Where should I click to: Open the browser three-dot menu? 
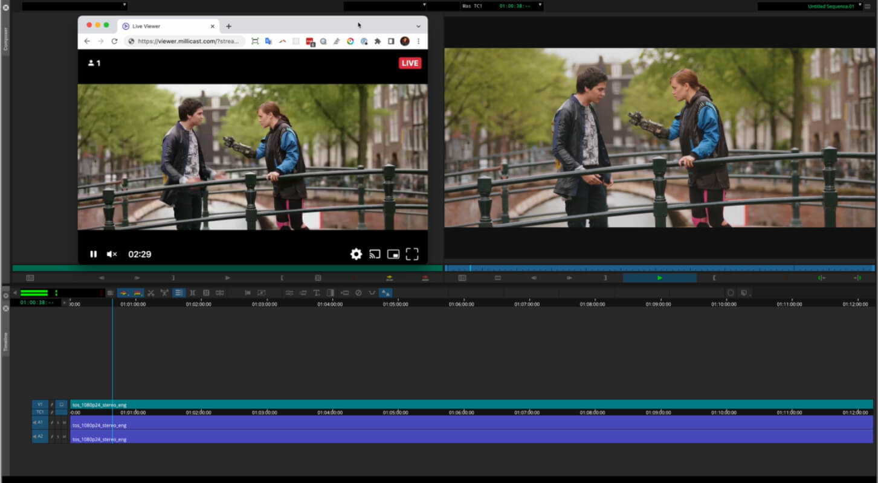click(x=418, y=41)
